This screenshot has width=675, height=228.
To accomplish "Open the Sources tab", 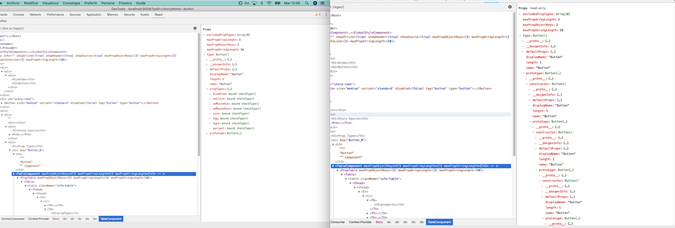I will pos(75,15).
